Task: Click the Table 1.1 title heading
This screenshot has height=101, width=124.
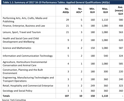Action: (56, 2)
